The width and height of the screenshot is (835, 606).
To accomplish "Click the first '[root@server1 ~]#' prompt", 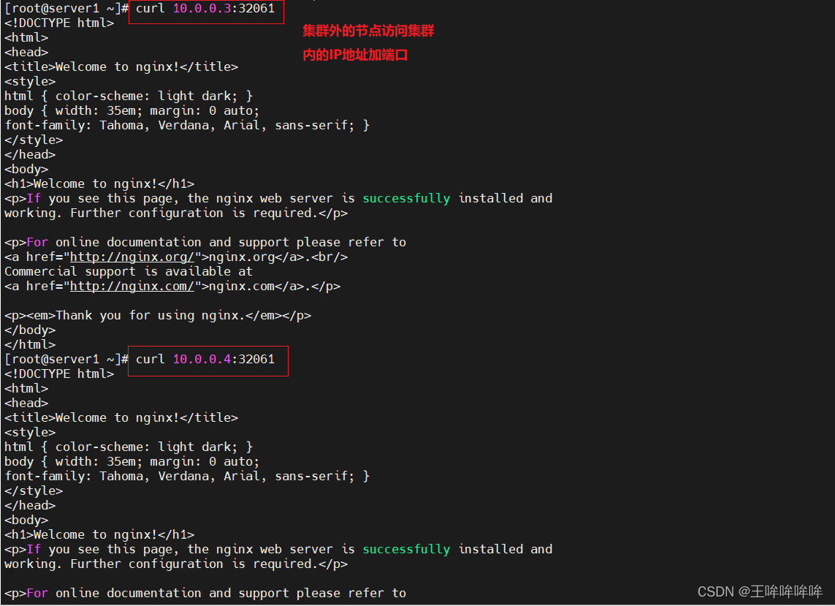I will tap(66, 9).
